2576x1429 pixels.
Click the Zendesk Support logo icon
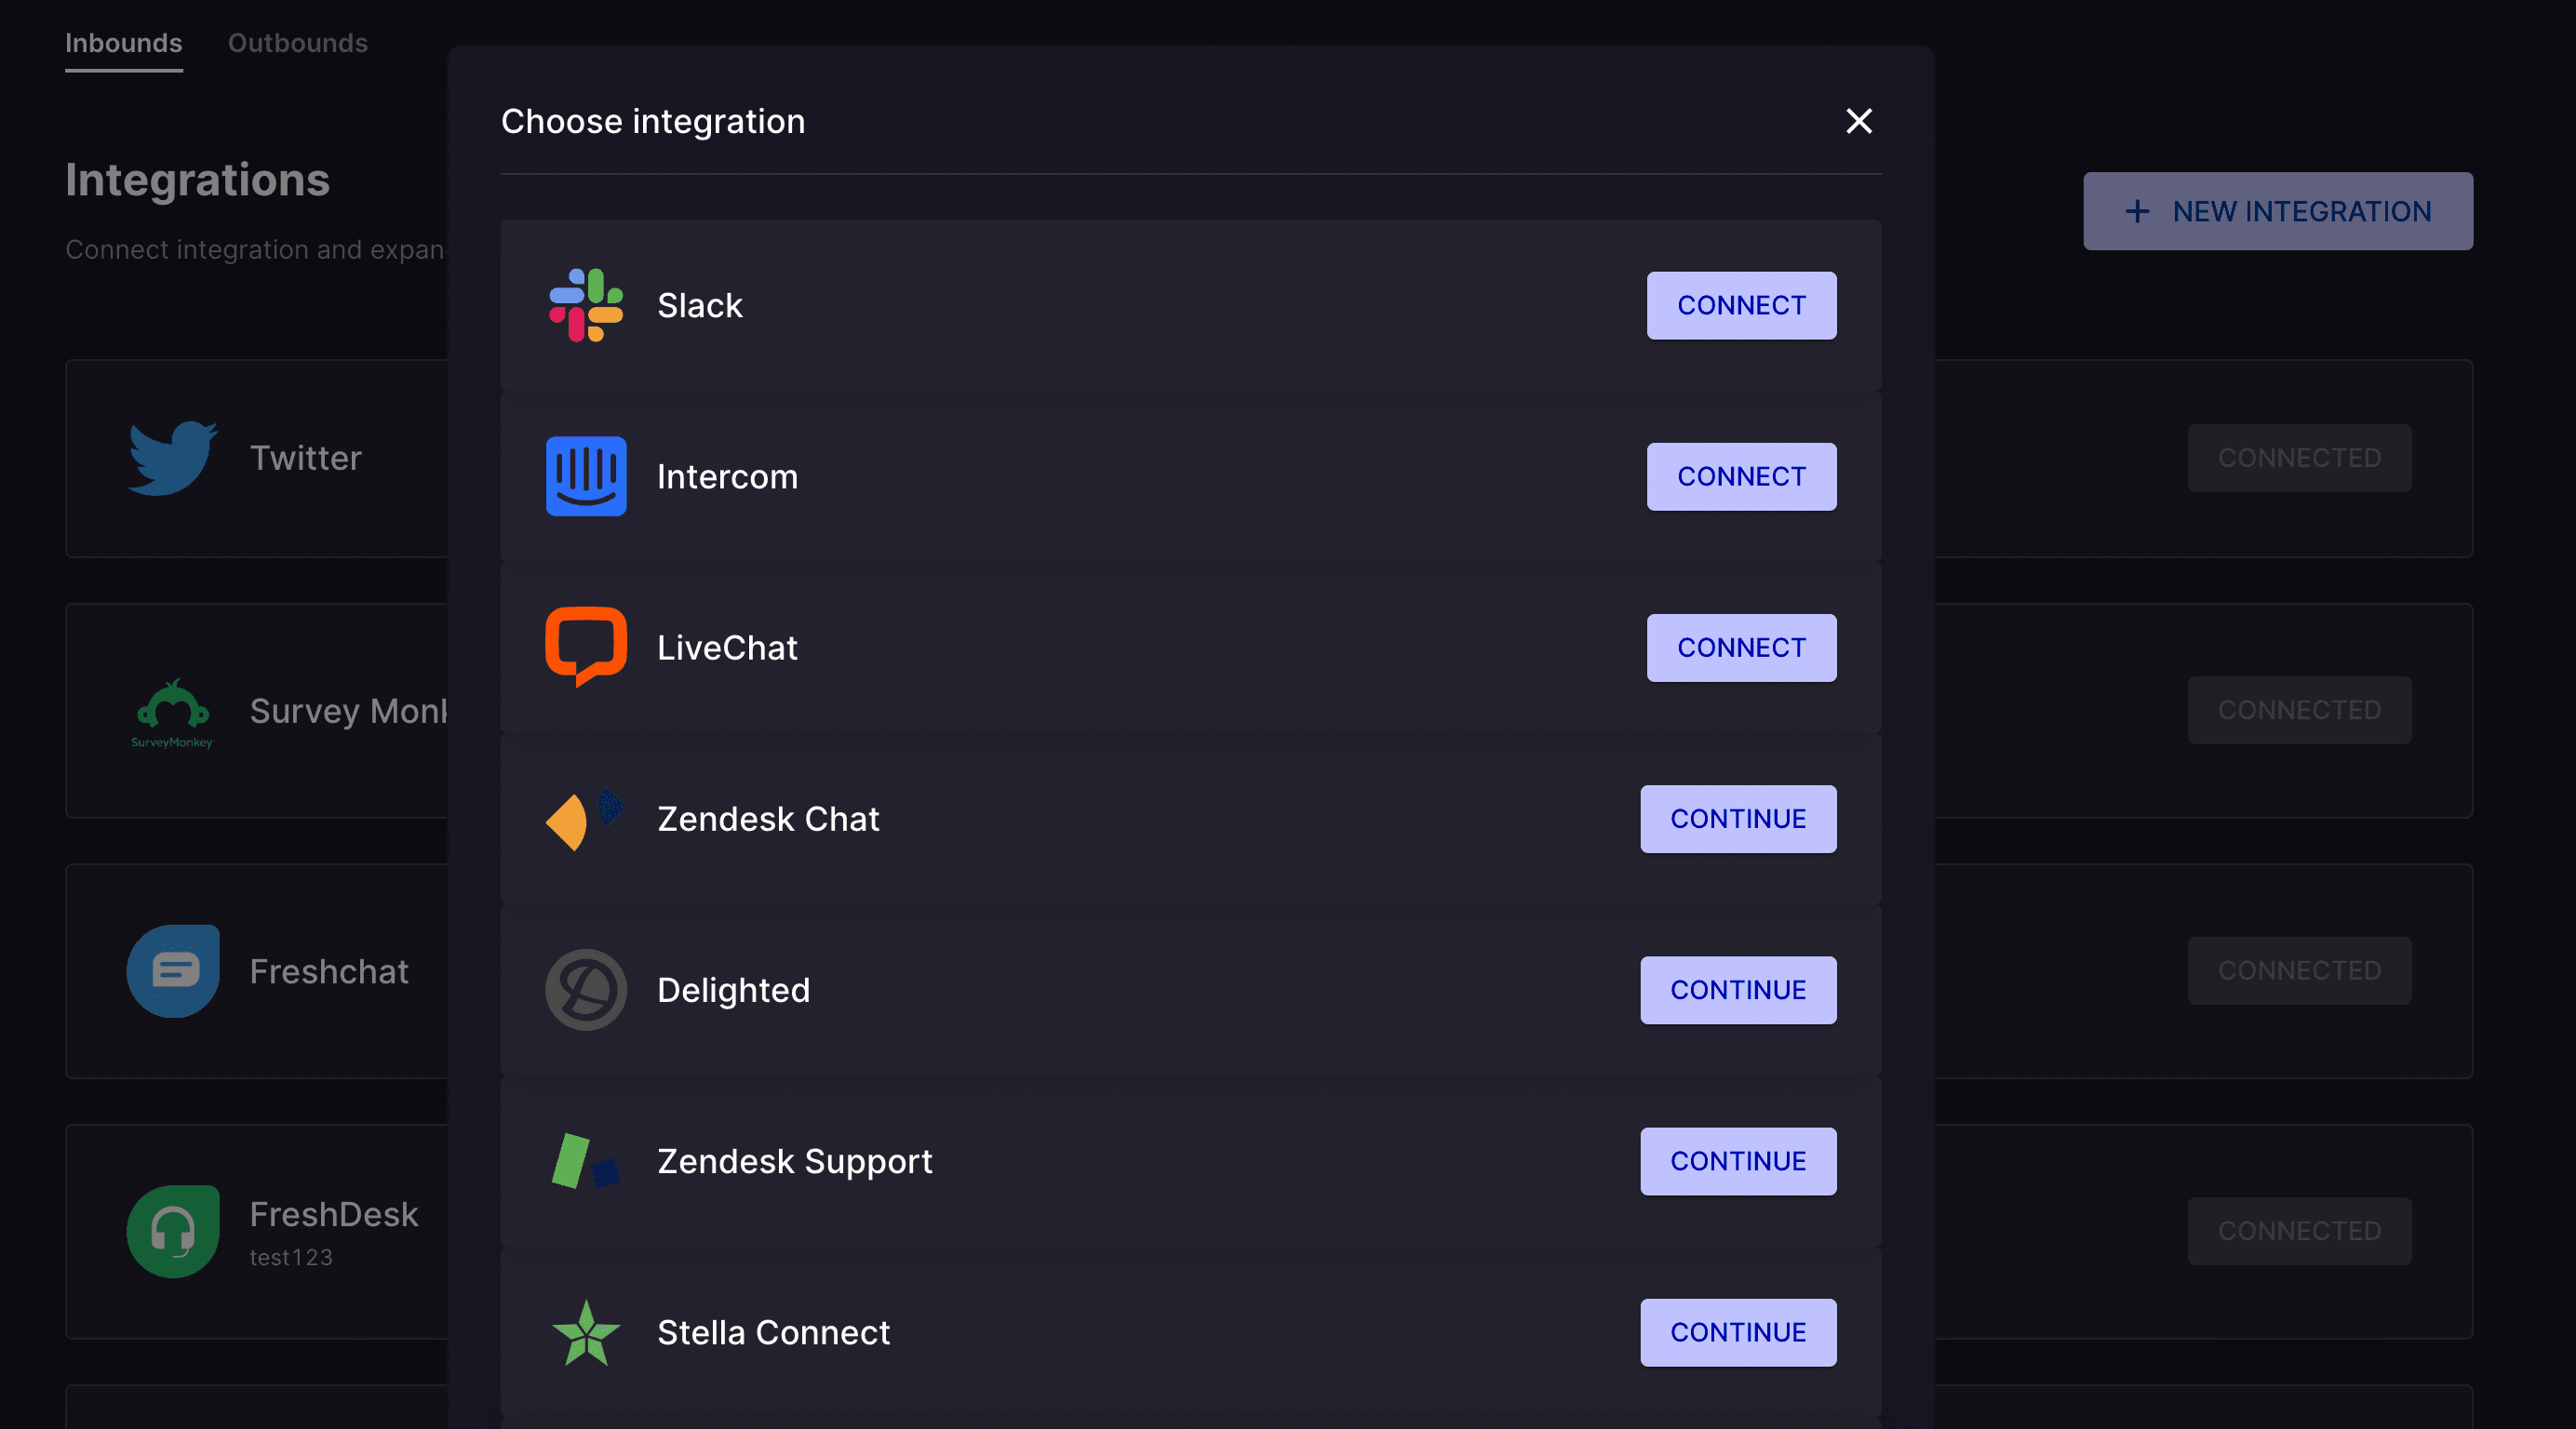point(586,1161)
